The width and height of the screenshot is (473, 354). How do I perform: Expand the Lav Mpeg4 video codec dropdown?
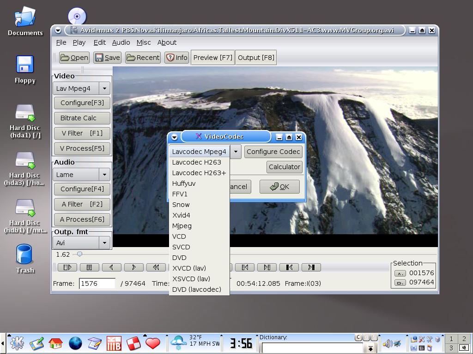pos(105,88)
